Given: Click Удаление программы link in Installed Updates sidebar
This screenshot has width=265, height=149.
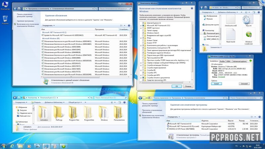Looking at the screenshot, I should [25, 21].
